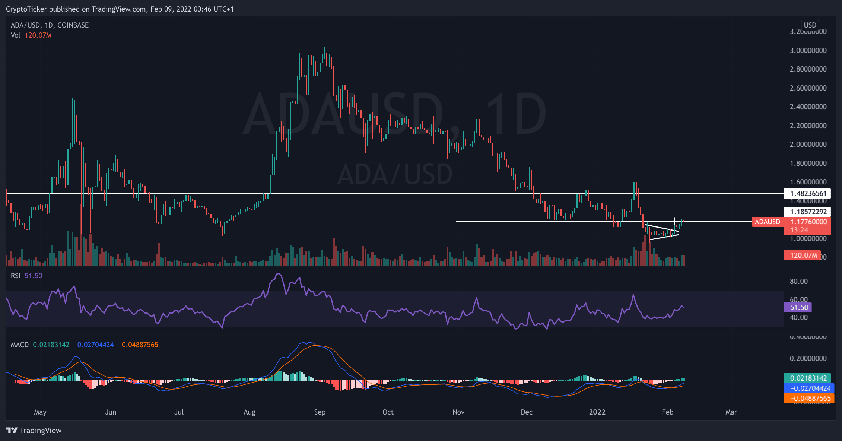This screenshot has height=441, width=842.
Task: Toggle the Vol indicator legend
Action: point(15,35)
